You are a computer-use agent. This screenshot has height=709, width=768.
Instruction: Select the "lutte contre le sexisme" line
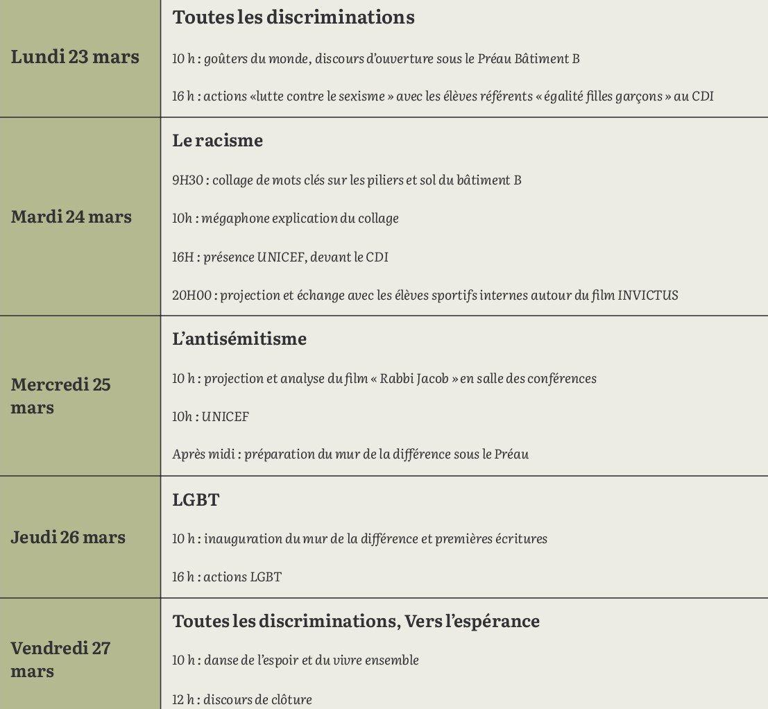pos(443,96)
